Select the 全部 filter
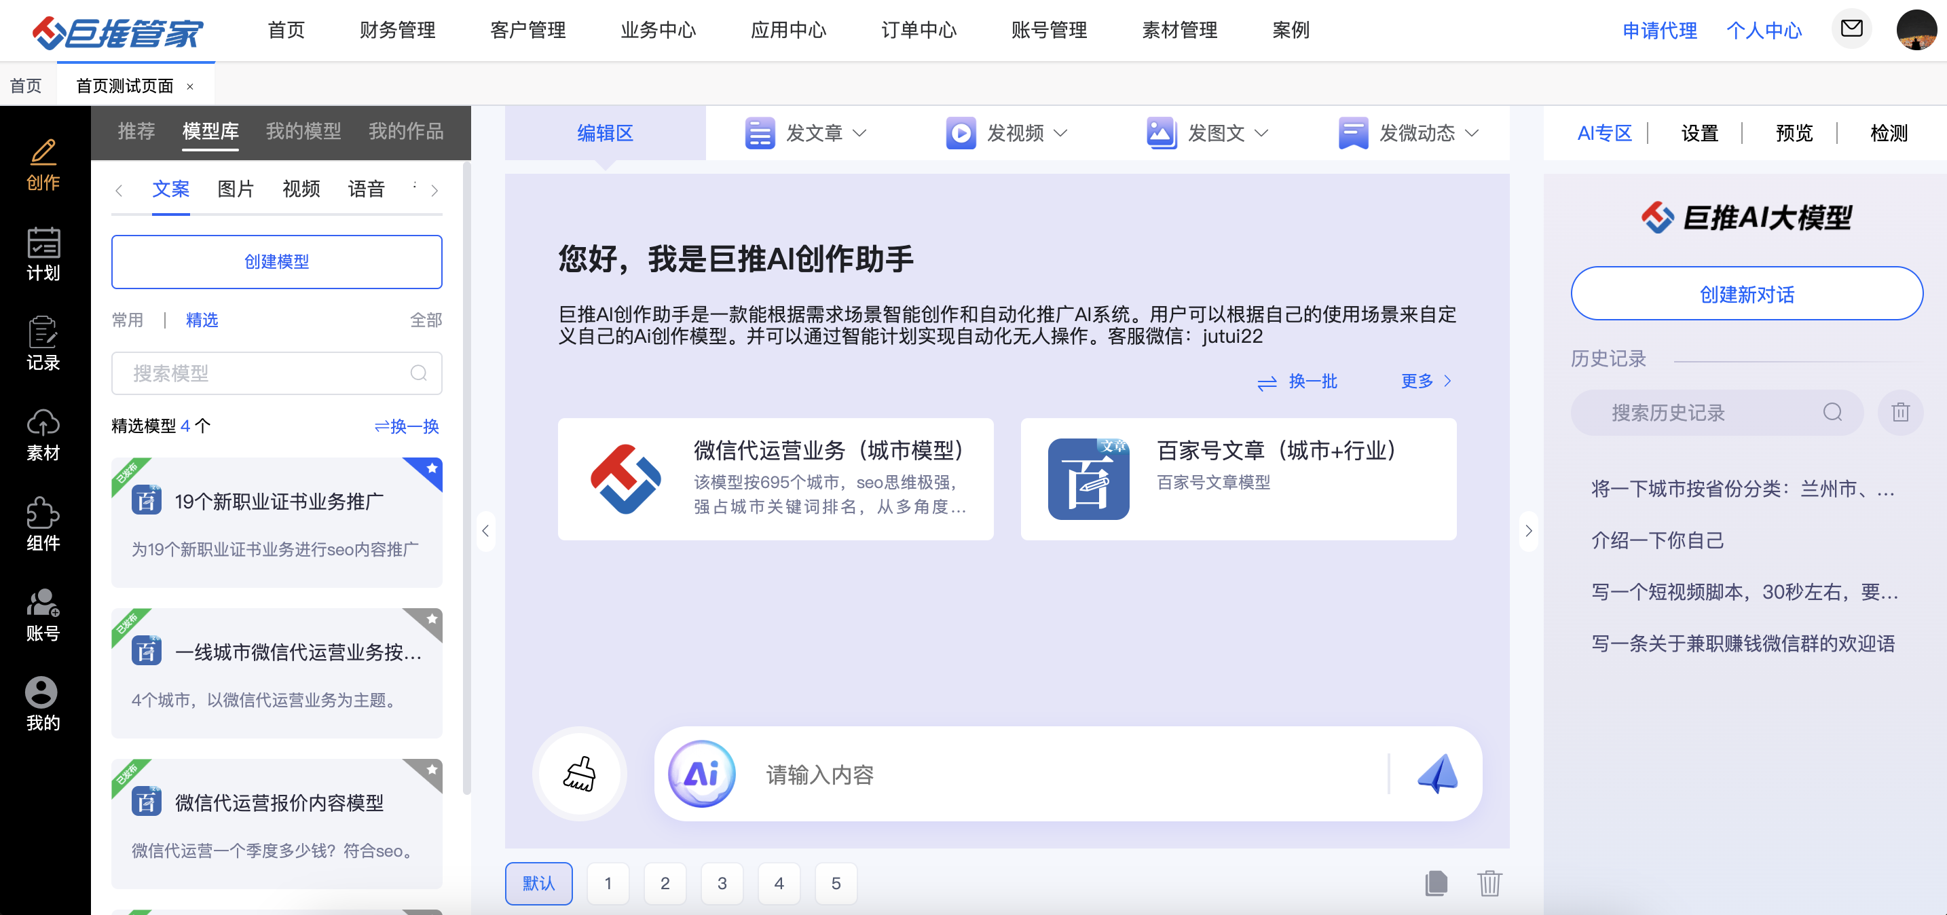 426,320
